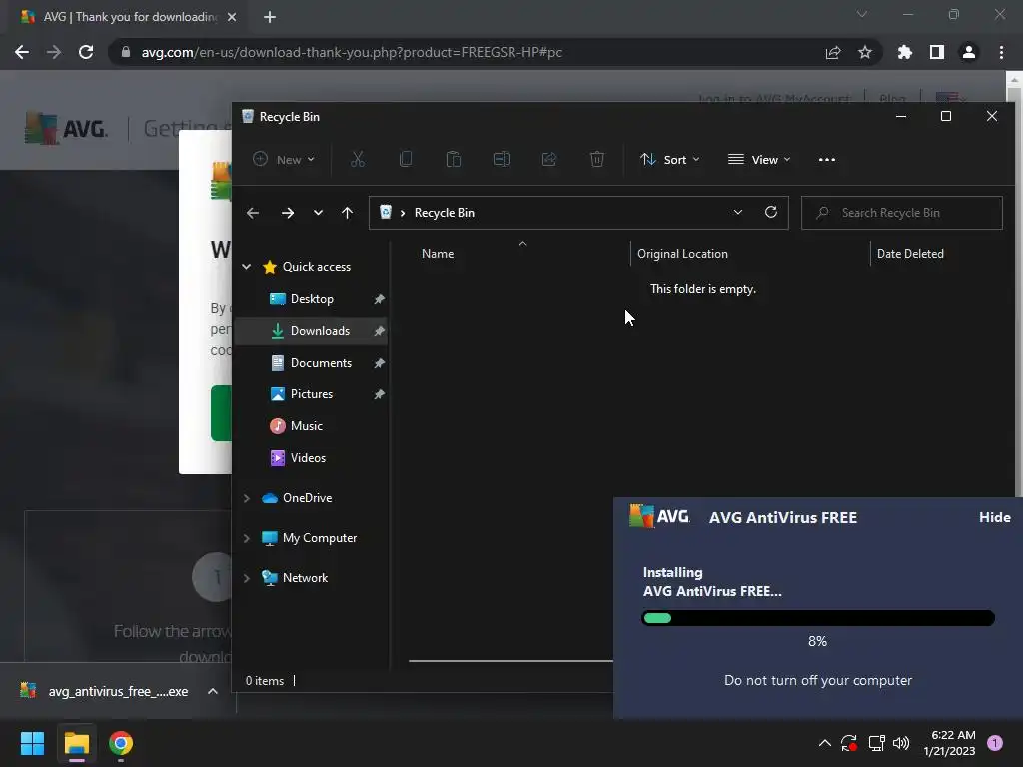Click the Copy icon in Explorer toolbar

[406, 159]
